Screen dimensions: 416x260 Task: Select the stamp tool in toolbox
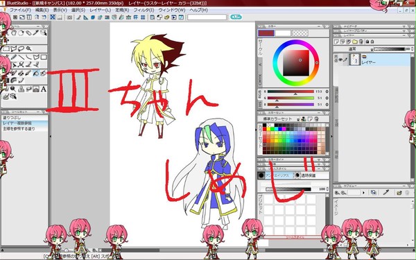(21, 89)
